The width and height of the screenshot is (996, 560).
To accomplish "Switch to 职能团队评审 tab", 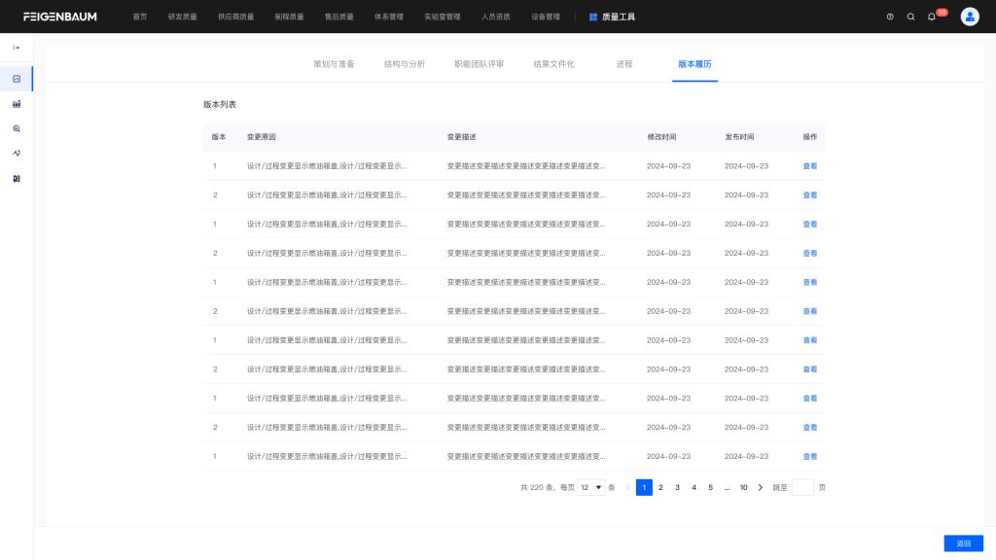I will (479, 64).
